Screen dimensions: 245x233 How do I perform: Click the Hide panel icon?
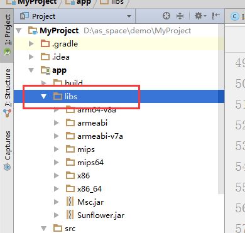click(x=215, y=16)
